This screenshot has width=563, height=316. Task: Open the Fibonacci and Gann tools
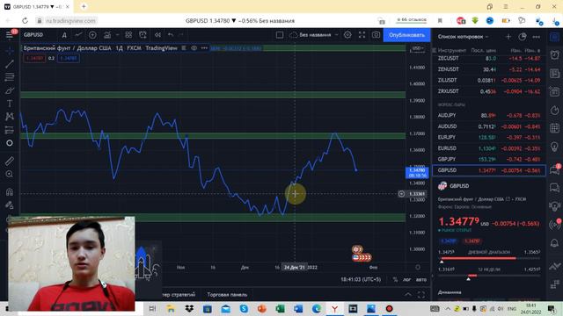click(x=10, y=77)
